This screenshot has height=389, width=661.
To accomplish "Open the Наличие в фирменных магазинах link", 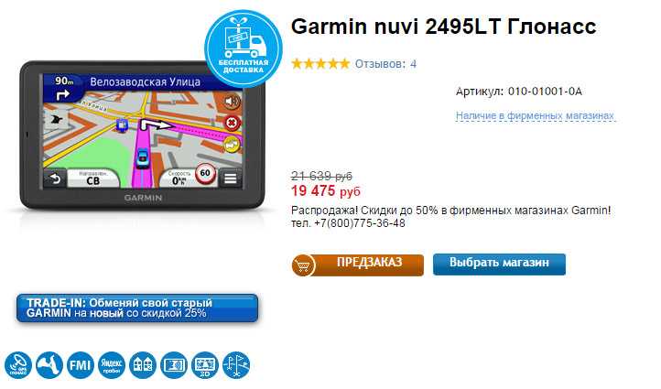I will coord(536,115).
